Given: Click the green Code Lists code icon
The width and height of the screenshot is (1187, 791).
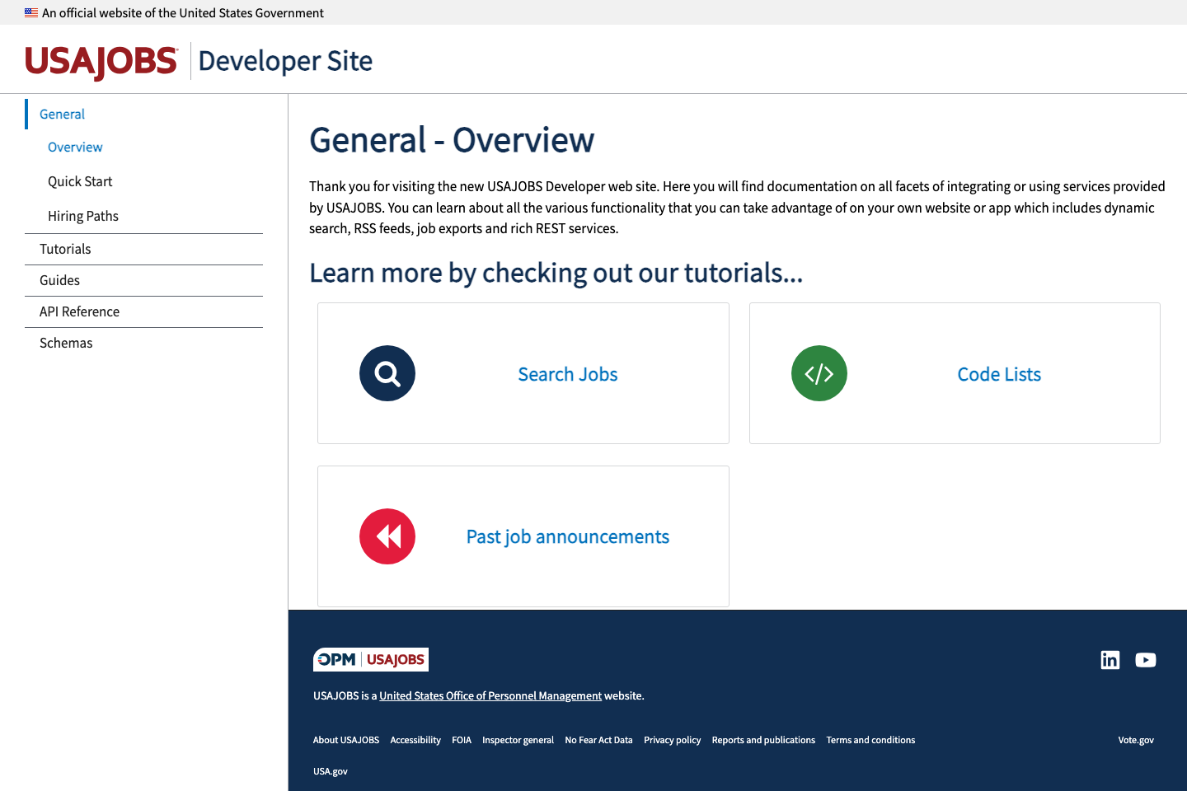Looking at the screenshot, I should [x=819, y=373].
